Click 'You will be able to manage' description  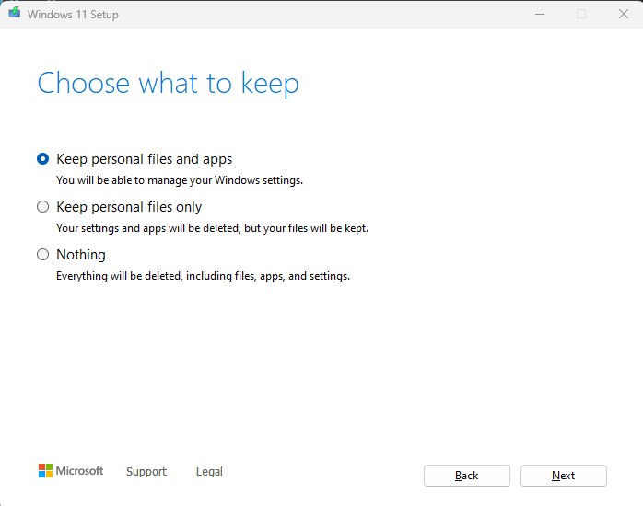pyautogui.click(x=180, y=180)
